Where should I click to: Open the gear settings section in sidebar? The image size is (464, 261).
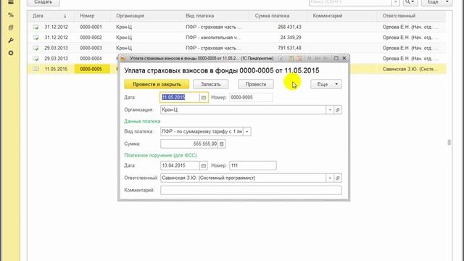pos(11,53)
